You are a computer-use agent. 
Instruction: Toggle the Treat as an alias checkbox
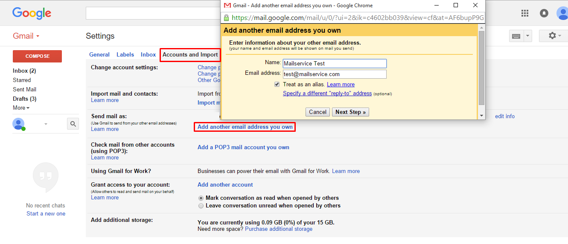pos(277,84)
